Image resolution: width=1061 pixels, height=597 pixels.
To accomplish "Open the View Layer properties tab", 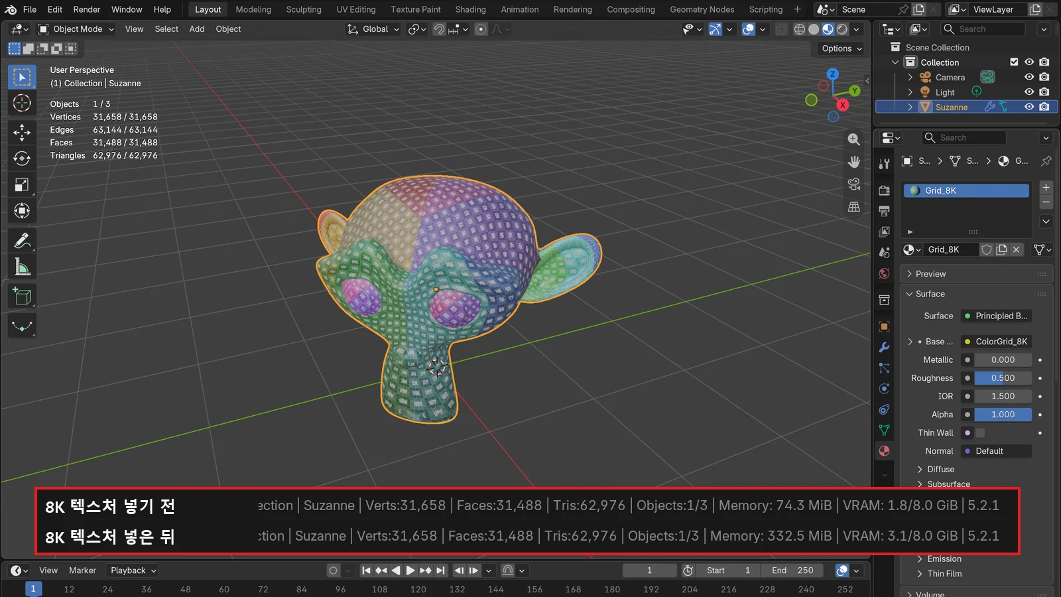I will click(884, 232).
